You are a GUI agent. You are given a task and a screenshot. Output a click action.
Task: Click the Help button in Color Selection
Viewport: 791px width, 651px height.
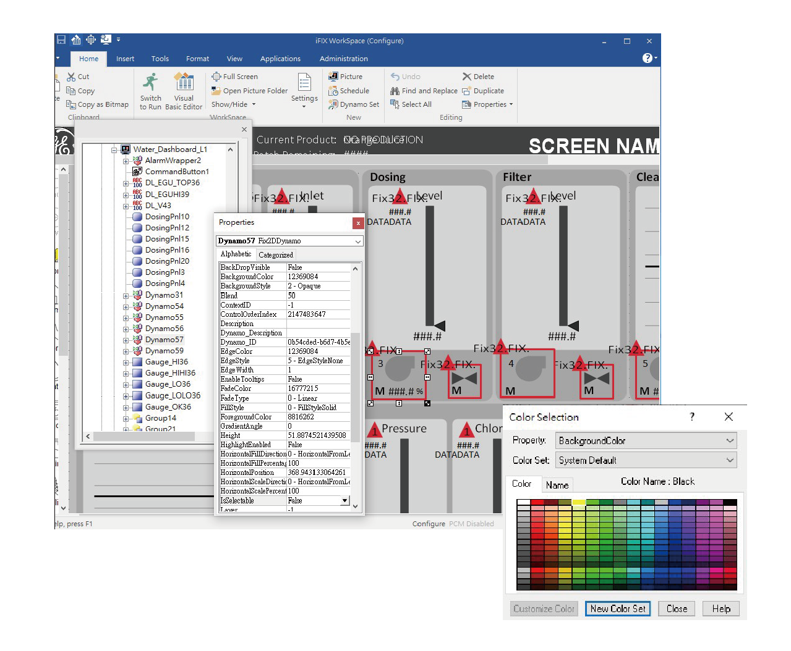pyautogui.click(x=721, y=608)
